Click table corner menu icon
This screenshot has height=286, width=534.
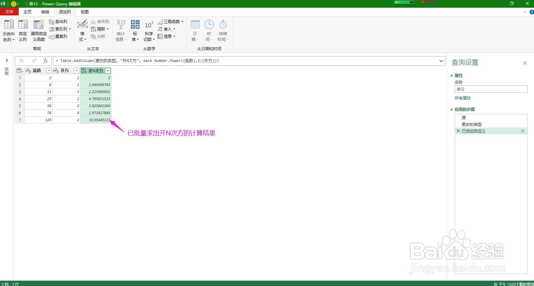click(20, 71)
